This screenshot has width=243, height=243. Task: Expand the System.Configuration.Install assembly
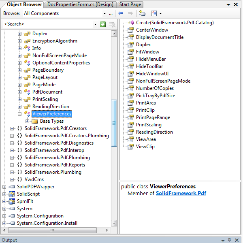pyautogui.click(x=4, y=223)
